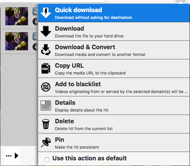Click the Quick download lightning arrow icon
190x166 pixels.
click(46, 13)
